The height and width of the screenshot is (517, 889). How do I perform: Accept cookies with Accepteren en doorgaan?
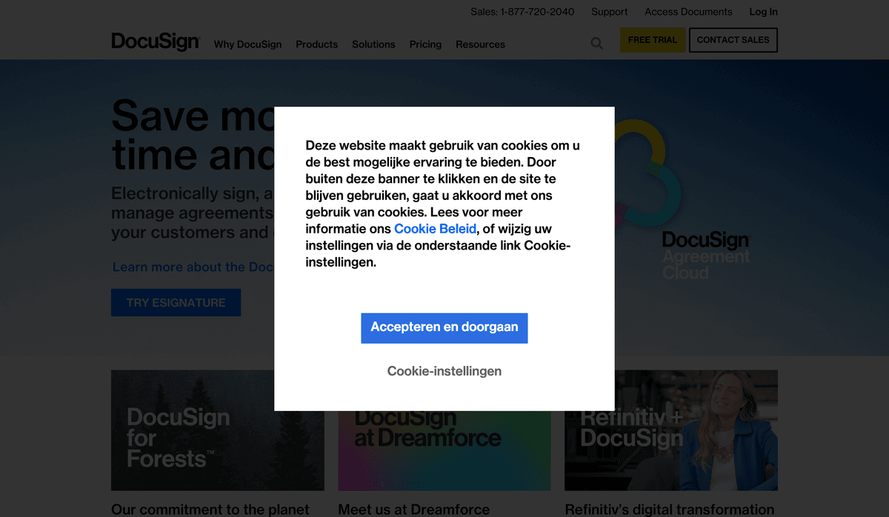444,327
